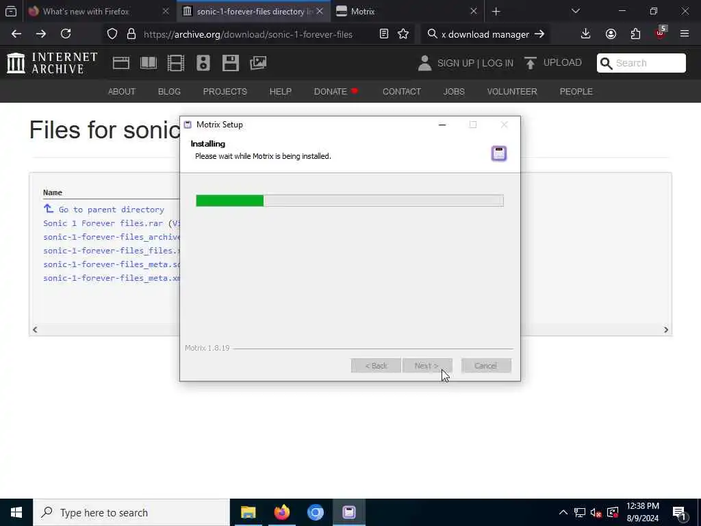Submit search with arrow in search bar
Viewport: 701px width, 526px height.
click(539, 34)
